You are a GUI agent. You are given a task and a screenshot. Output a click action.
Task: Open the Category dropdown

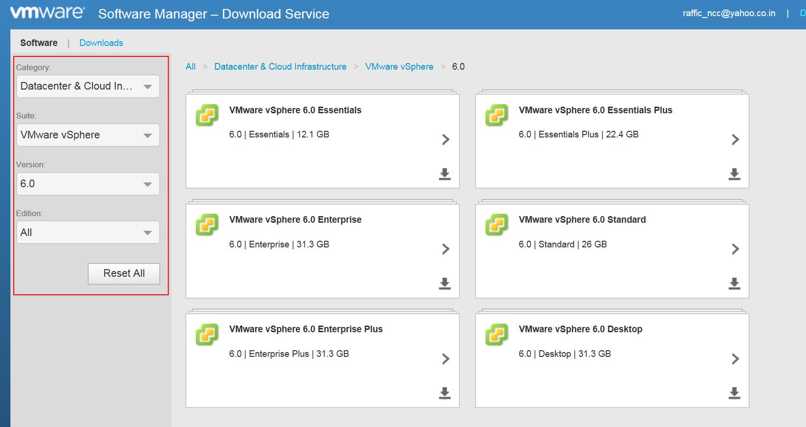click(x=88, y=86)
